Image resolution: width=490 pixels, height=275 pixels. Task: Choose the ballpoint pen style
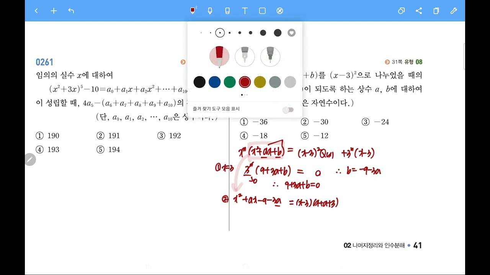[219, 57]
